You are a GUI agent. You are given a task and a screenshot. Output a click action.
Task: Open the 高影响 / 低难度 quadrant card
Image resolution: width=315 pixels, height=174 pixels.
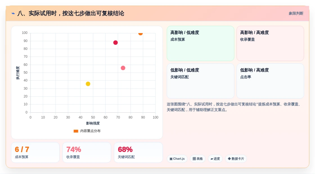coord(201,43)
